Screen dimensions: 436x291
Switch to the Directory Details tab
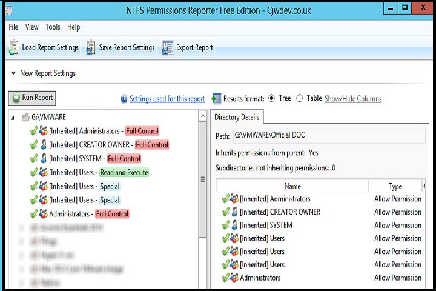(x=237, y=117)
